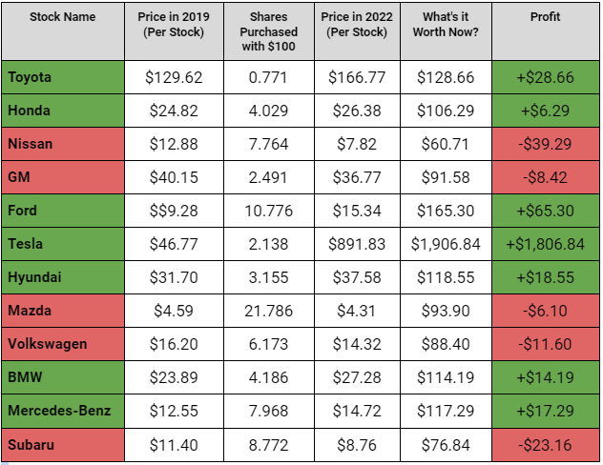The height and width of the screenshot is (465, 603).
Task: Select Hyundai's +$18.55 profit cell
Action: [x=545, y=277]
